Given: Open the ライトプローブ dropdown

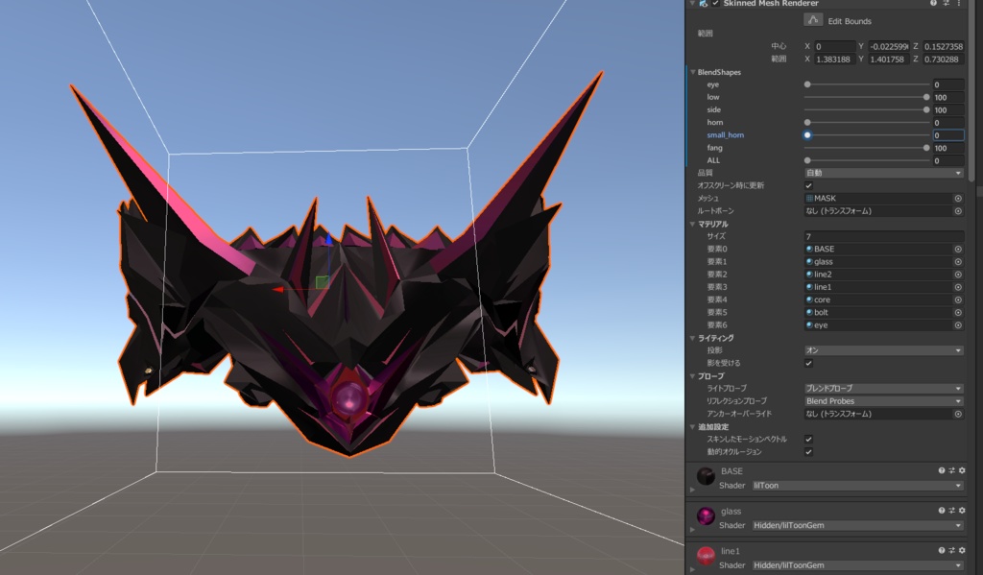Looking at the screenshot, I should [x=884, y=388].
